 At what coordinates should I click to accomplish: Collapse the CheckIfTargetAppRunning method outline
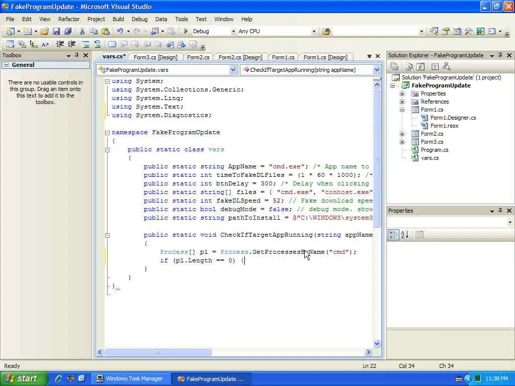pyautogui.click(x=107, y=235)
